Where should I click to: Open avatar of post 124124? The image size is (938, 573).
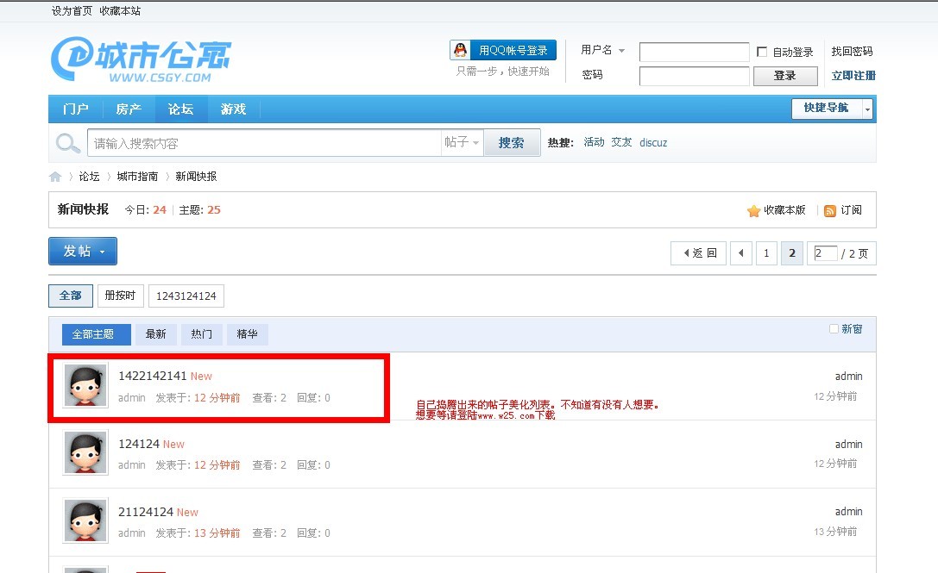pyautogui.click(x=85, y=452)
